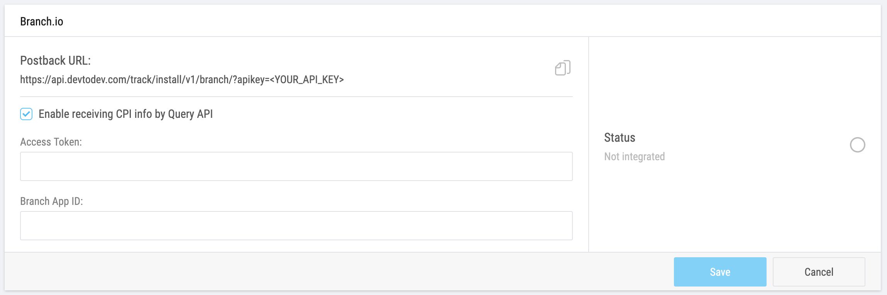Click the Not integrated status text
887x295 pixels.
[635, 156]
